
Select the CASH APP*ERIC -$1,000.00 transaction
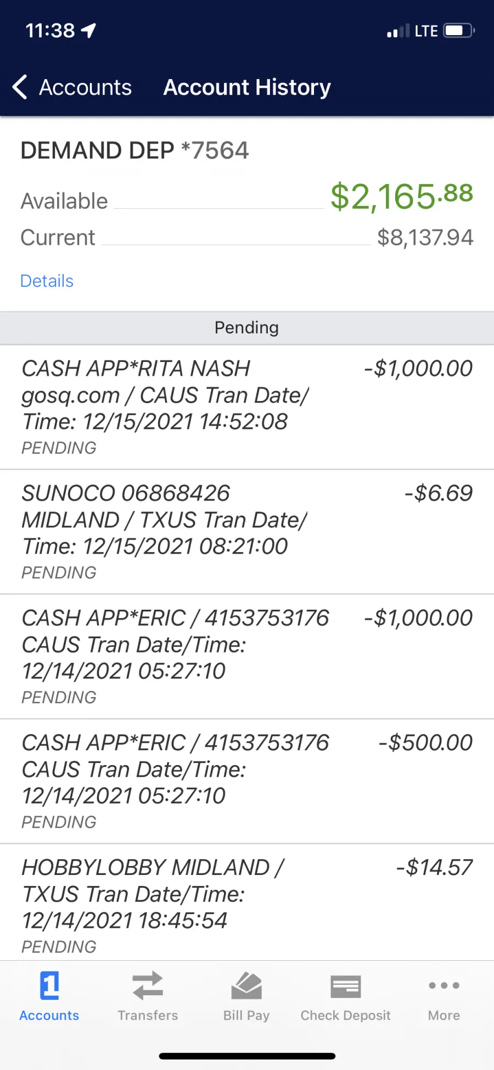click(x=247, y=656)
